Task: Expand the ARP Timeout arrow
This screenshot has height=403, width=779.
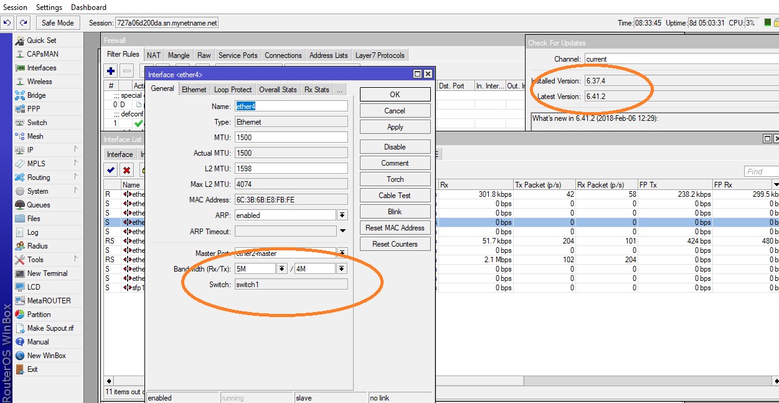Action: coord(342,232)
